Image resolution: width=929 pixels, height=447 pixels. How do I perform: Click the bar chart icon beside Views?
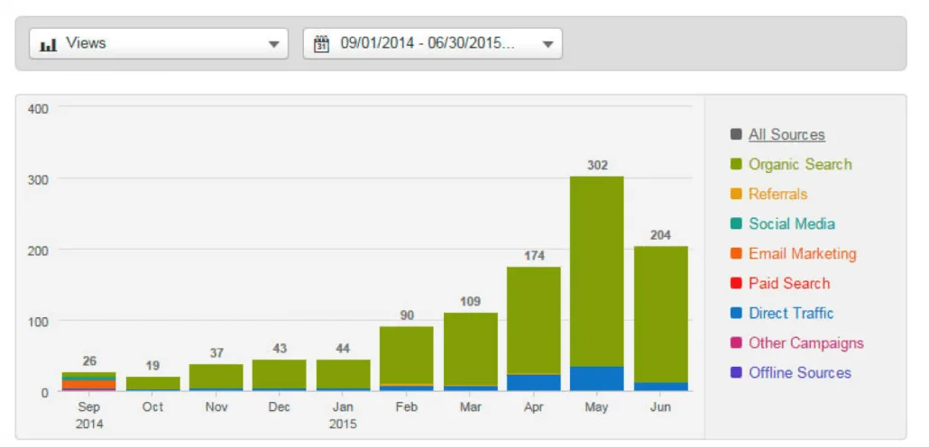pos(49,43)
